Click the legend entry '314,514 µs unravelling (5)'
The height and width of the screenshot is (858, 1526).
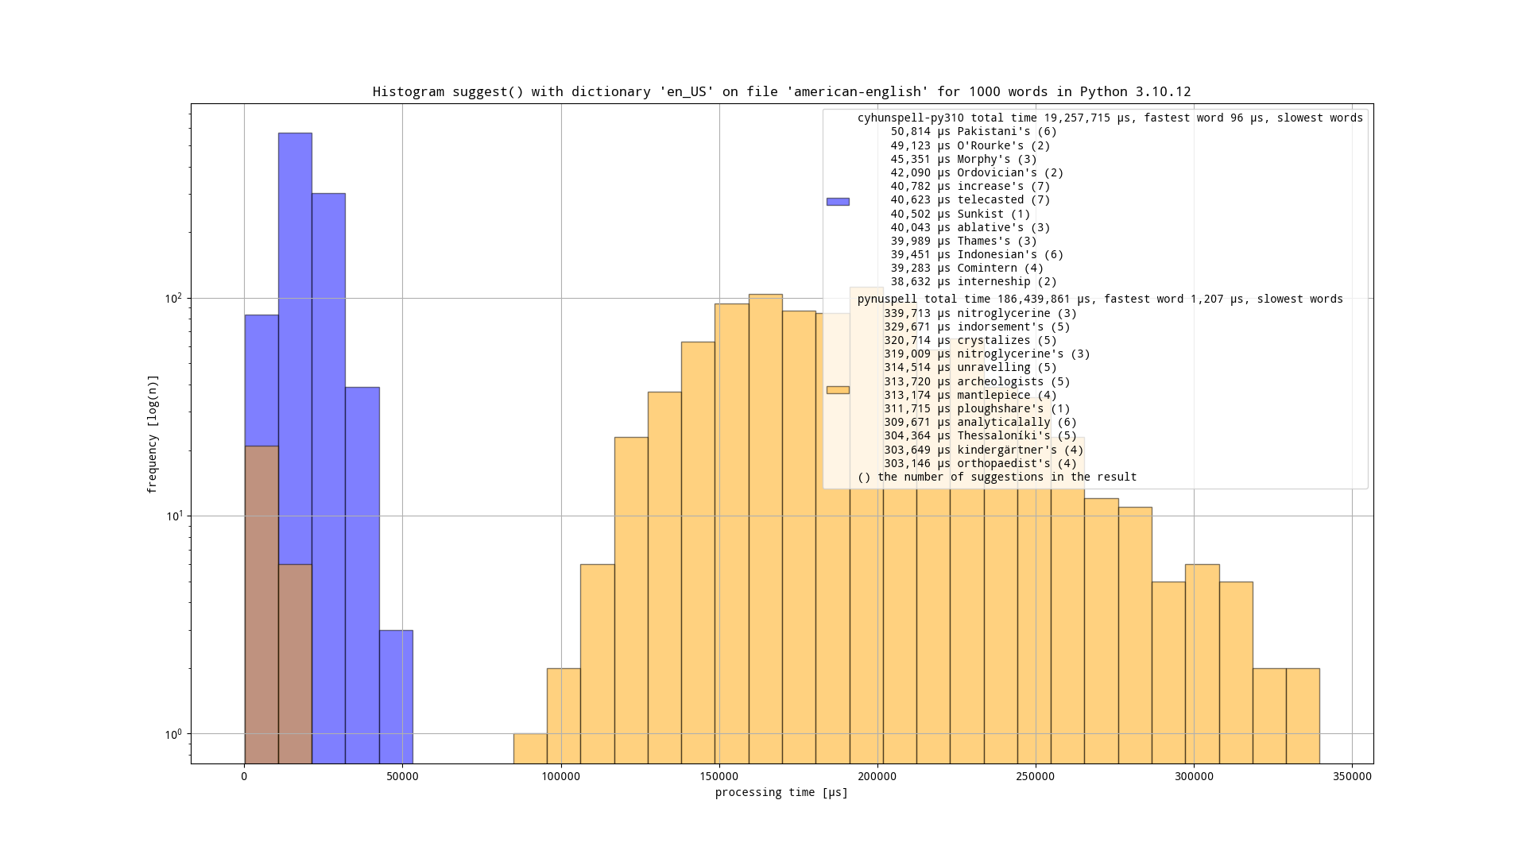pos(970,367)
